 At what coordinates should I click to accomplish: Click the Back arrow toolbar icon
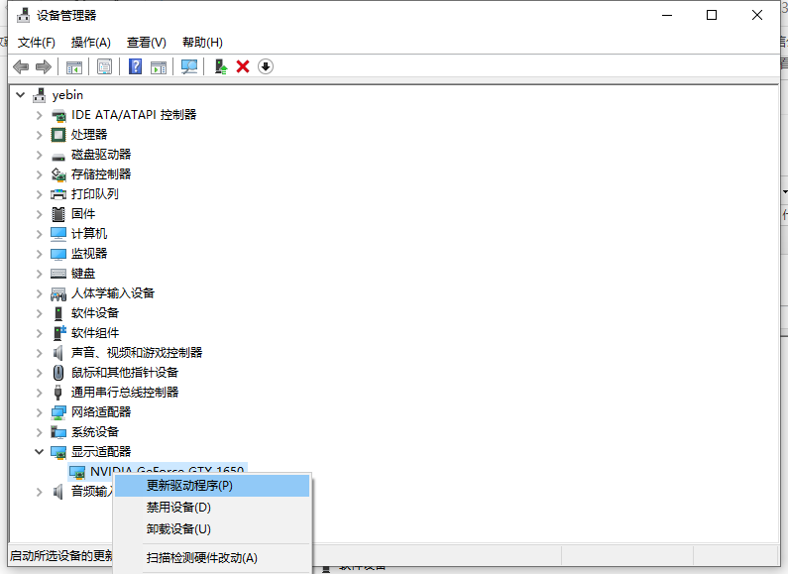pyautogui.click(x=21, y=66)
